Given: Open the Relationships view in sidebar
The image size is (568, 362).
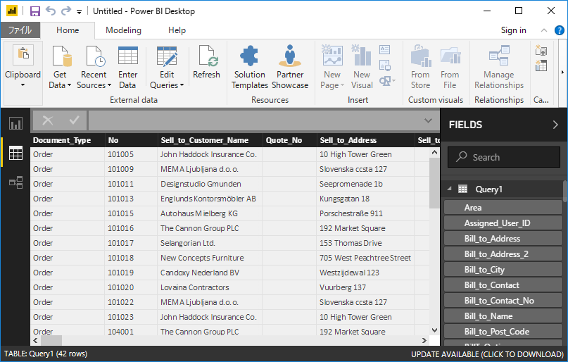Looking at the screenshot, I should coord(15,182).
